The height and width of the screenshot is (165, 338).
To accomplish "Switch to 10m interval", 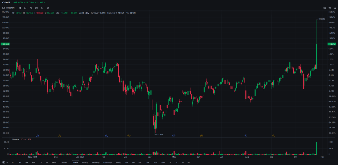I will click(147, 163).
